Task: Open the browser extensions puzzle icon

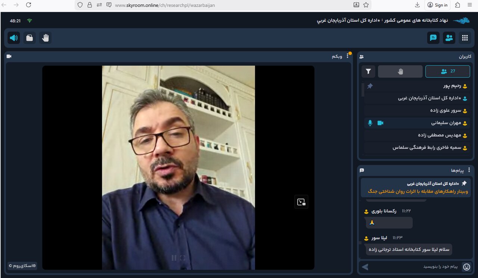Action: [x=458, y=5]
